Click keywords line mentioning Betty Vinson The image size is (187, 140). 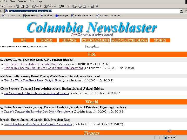pos(50,76)
